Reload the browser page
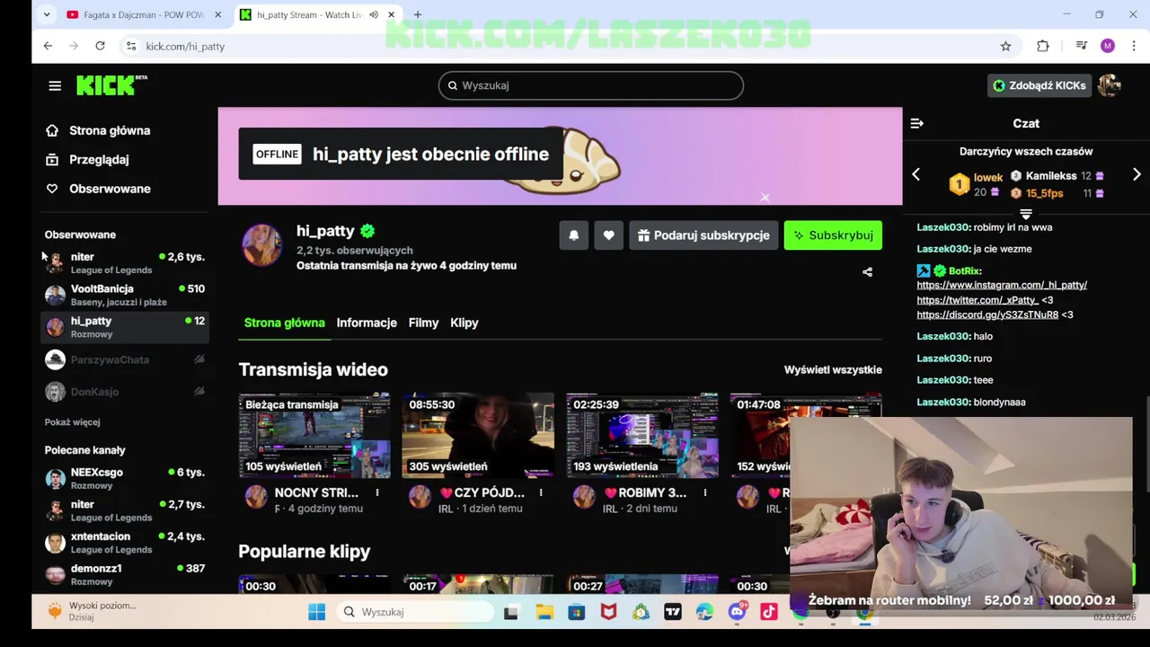1150x647 pixels. click(x=100, y=46)
